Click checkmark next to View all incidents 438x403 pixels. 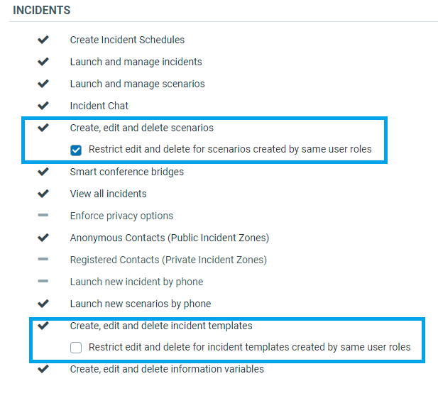coord(43,194)
